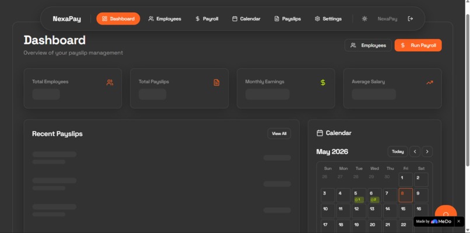Select May 5 with one event

pos(359,195)
